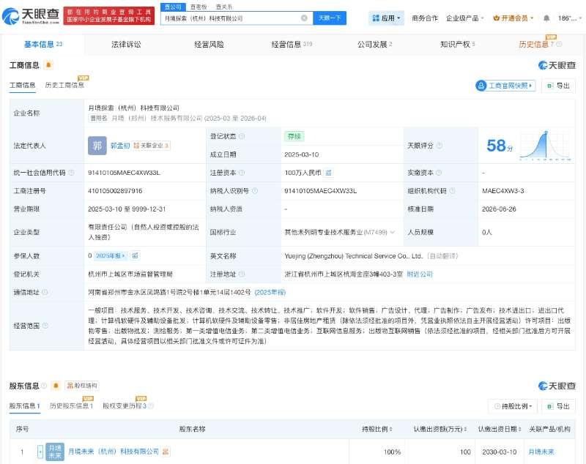This screenshot has width=586, height=464.
Task: Click info icon next to 统一社会信用代码
Action: tap(71, 173)
